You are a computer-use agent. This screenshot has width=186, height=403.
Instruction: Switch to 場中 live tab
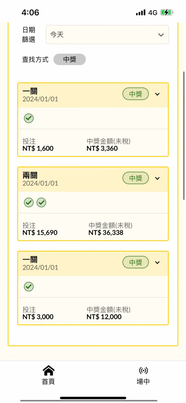143,376
